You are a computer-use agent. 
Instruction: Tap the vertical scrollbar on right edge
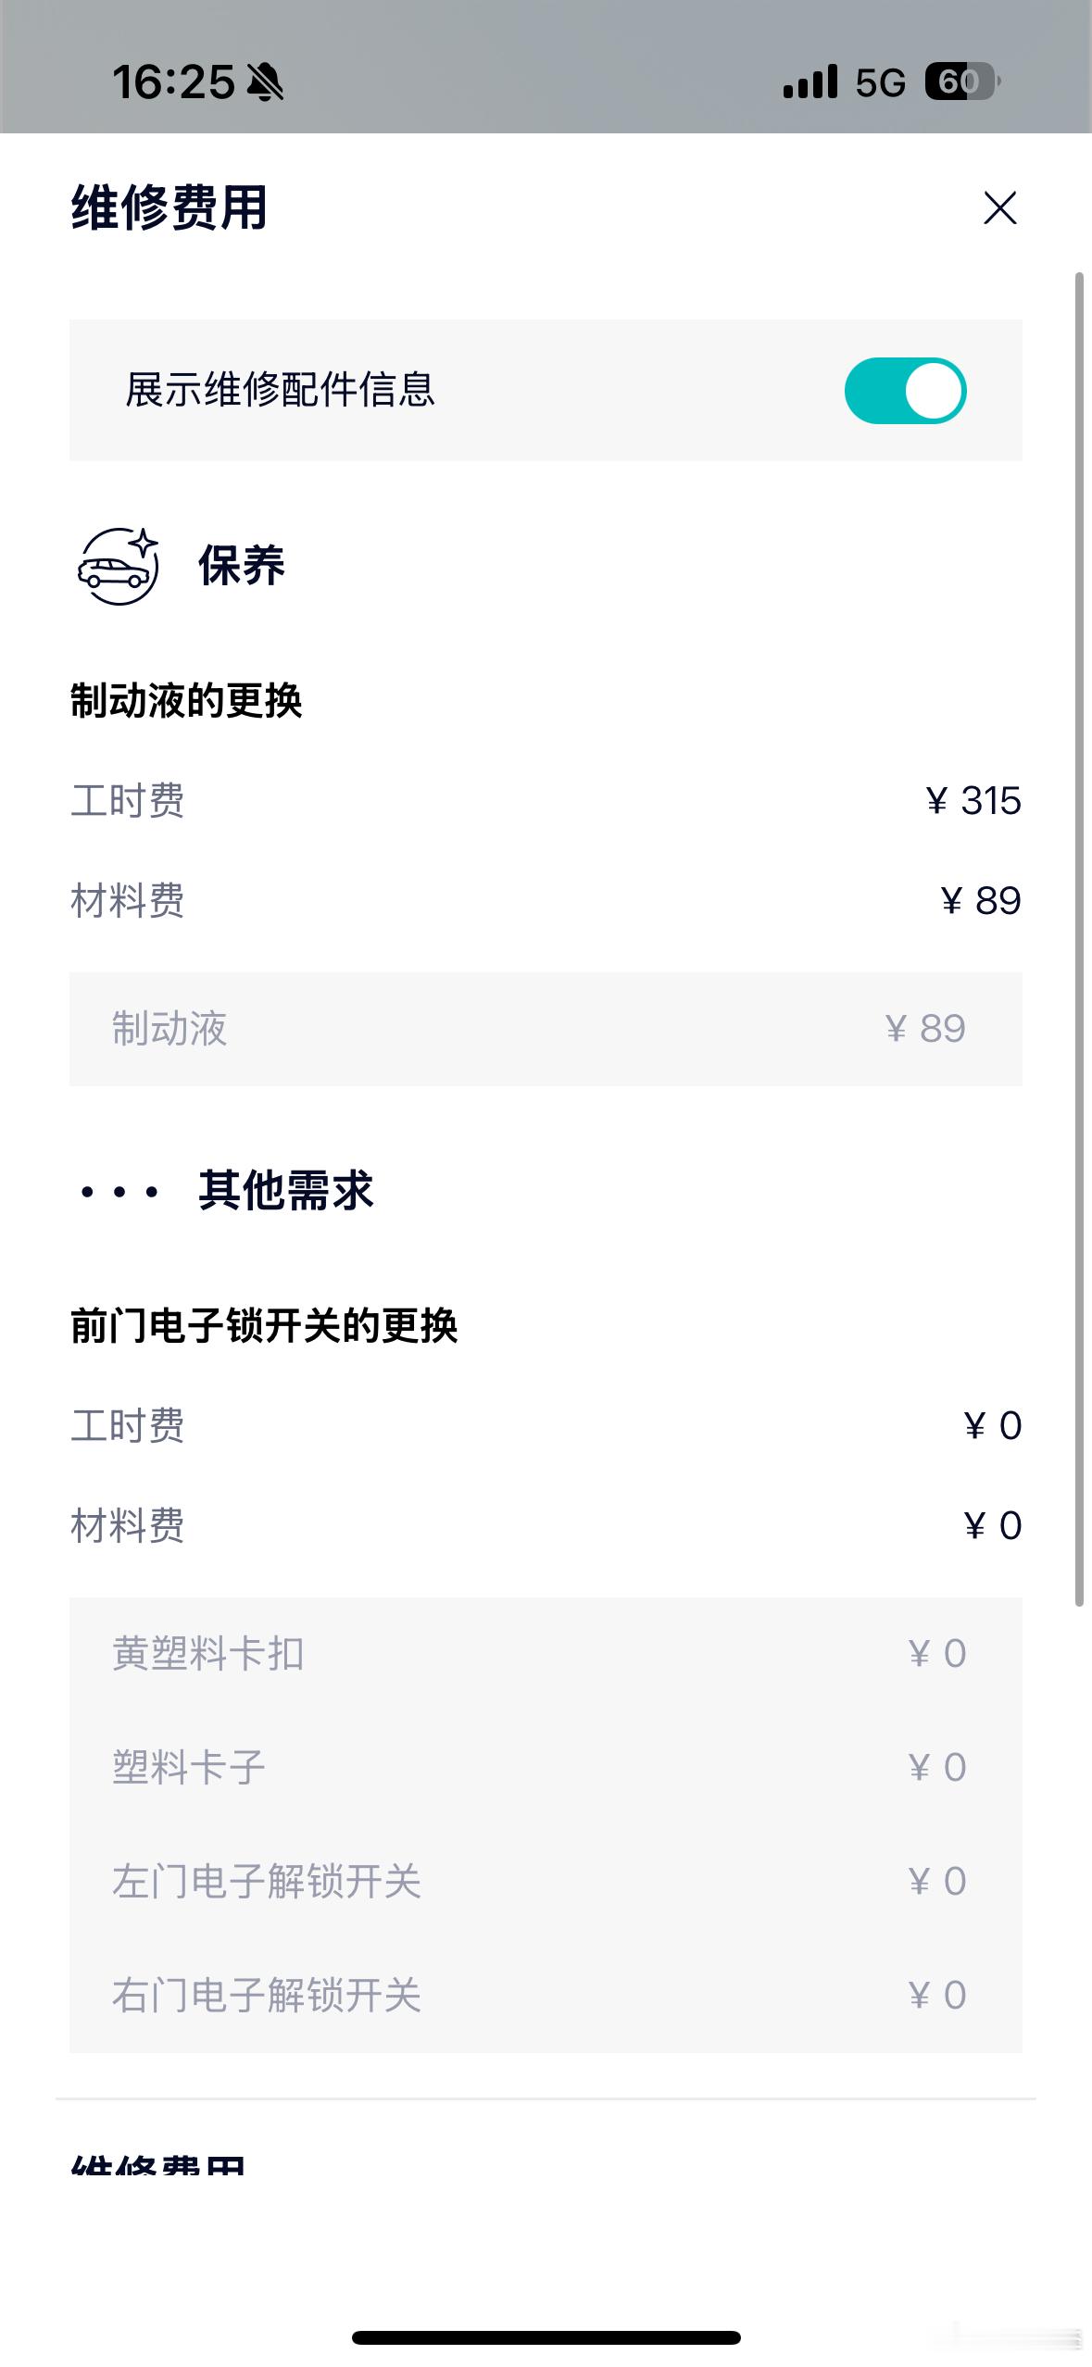tap(1079, 939)
